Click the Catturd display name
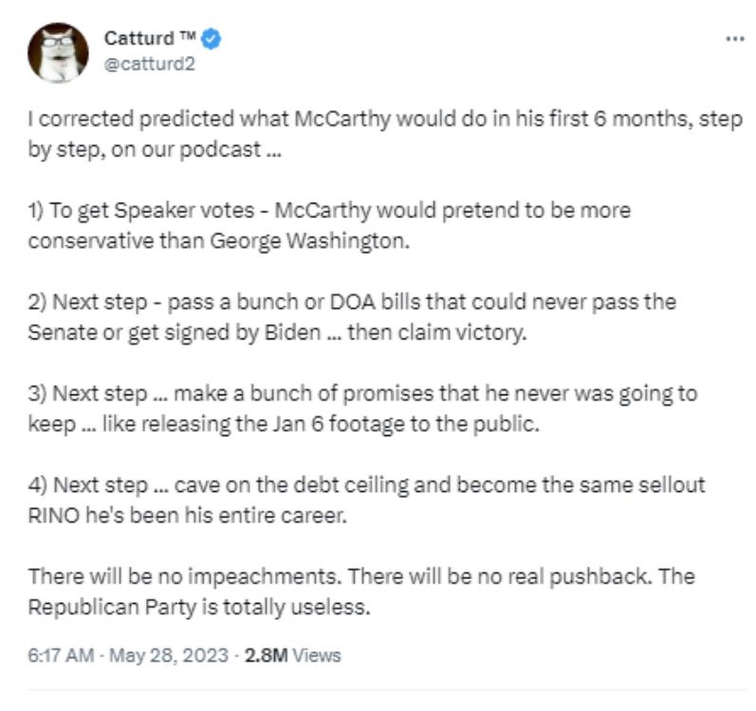Image resolution: width=756 pixels, height=711 pixels. click(138, 39)
